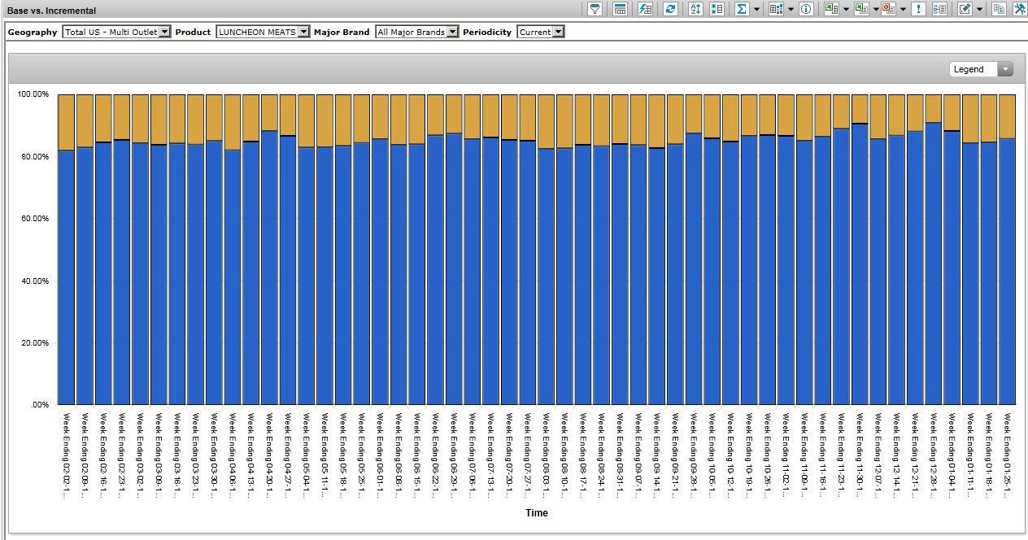The width and height of the screenshot is (1028, 540).
Task: Click the first Excel export icon
Action: [x=831, y=9]
